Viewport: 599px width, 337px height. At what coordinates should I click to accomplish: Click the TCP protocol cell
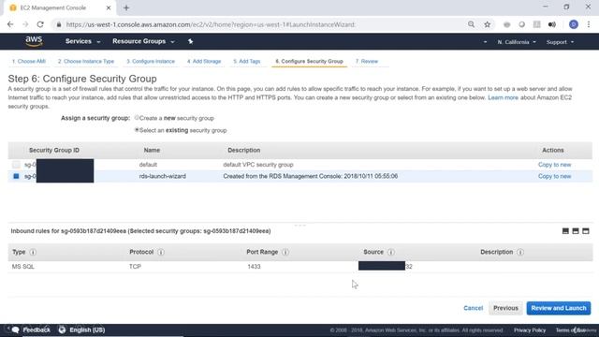(135, 266)
